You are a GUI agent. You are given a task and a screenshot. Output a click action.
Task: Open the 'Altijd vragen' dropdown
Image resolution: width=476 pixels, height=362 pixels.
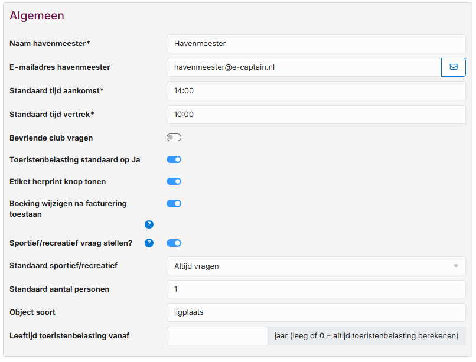pos(316,266)
